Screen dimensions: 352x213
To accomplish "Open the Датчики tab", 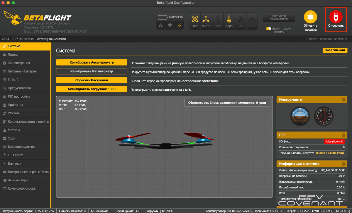I will [x=26, y=164].
